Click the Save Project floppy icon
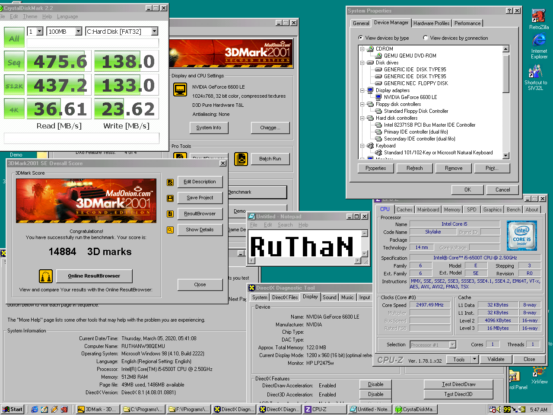The height and width of the screenshot is (415, 553). click(170, 198)
